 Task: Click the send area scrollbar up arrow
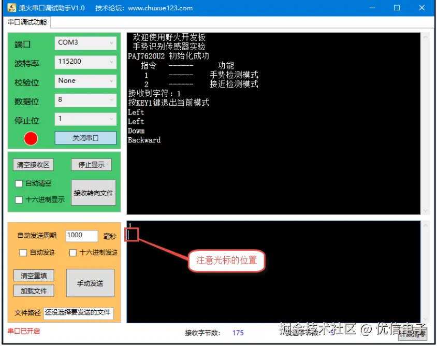pos(425,225)
